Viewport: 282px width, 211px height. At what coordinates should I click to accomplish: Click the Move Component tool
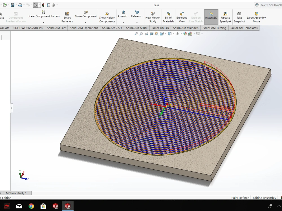point(86,14)
